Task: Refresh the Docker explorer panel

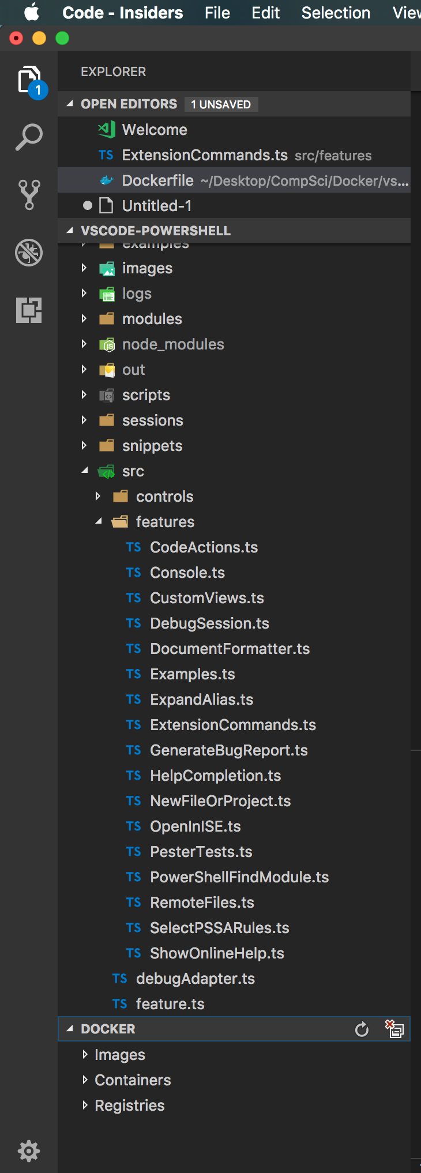Action: coord(362,1029)
